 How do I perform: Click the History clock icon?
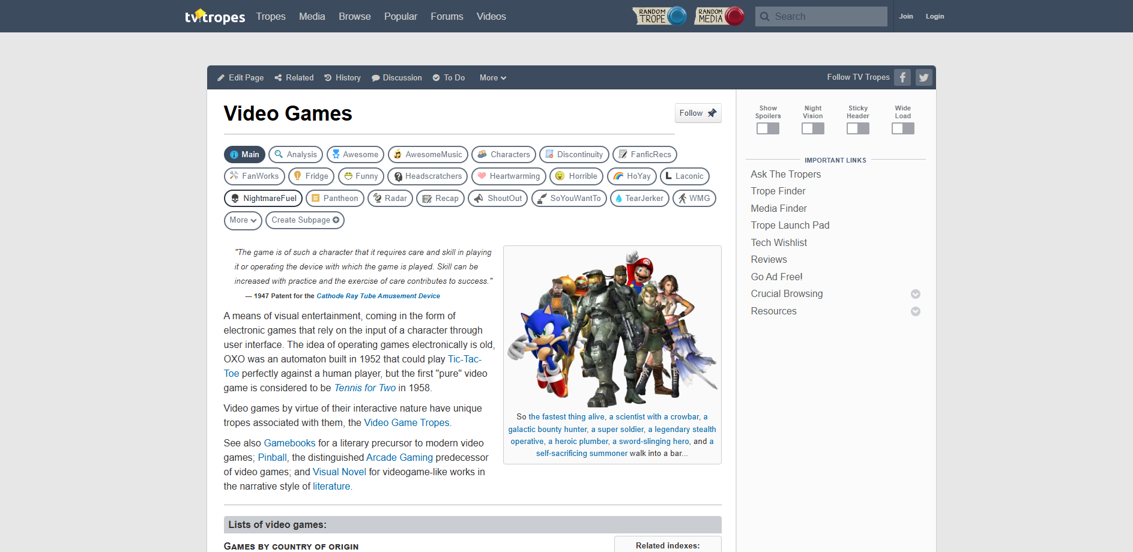(328, 78)
